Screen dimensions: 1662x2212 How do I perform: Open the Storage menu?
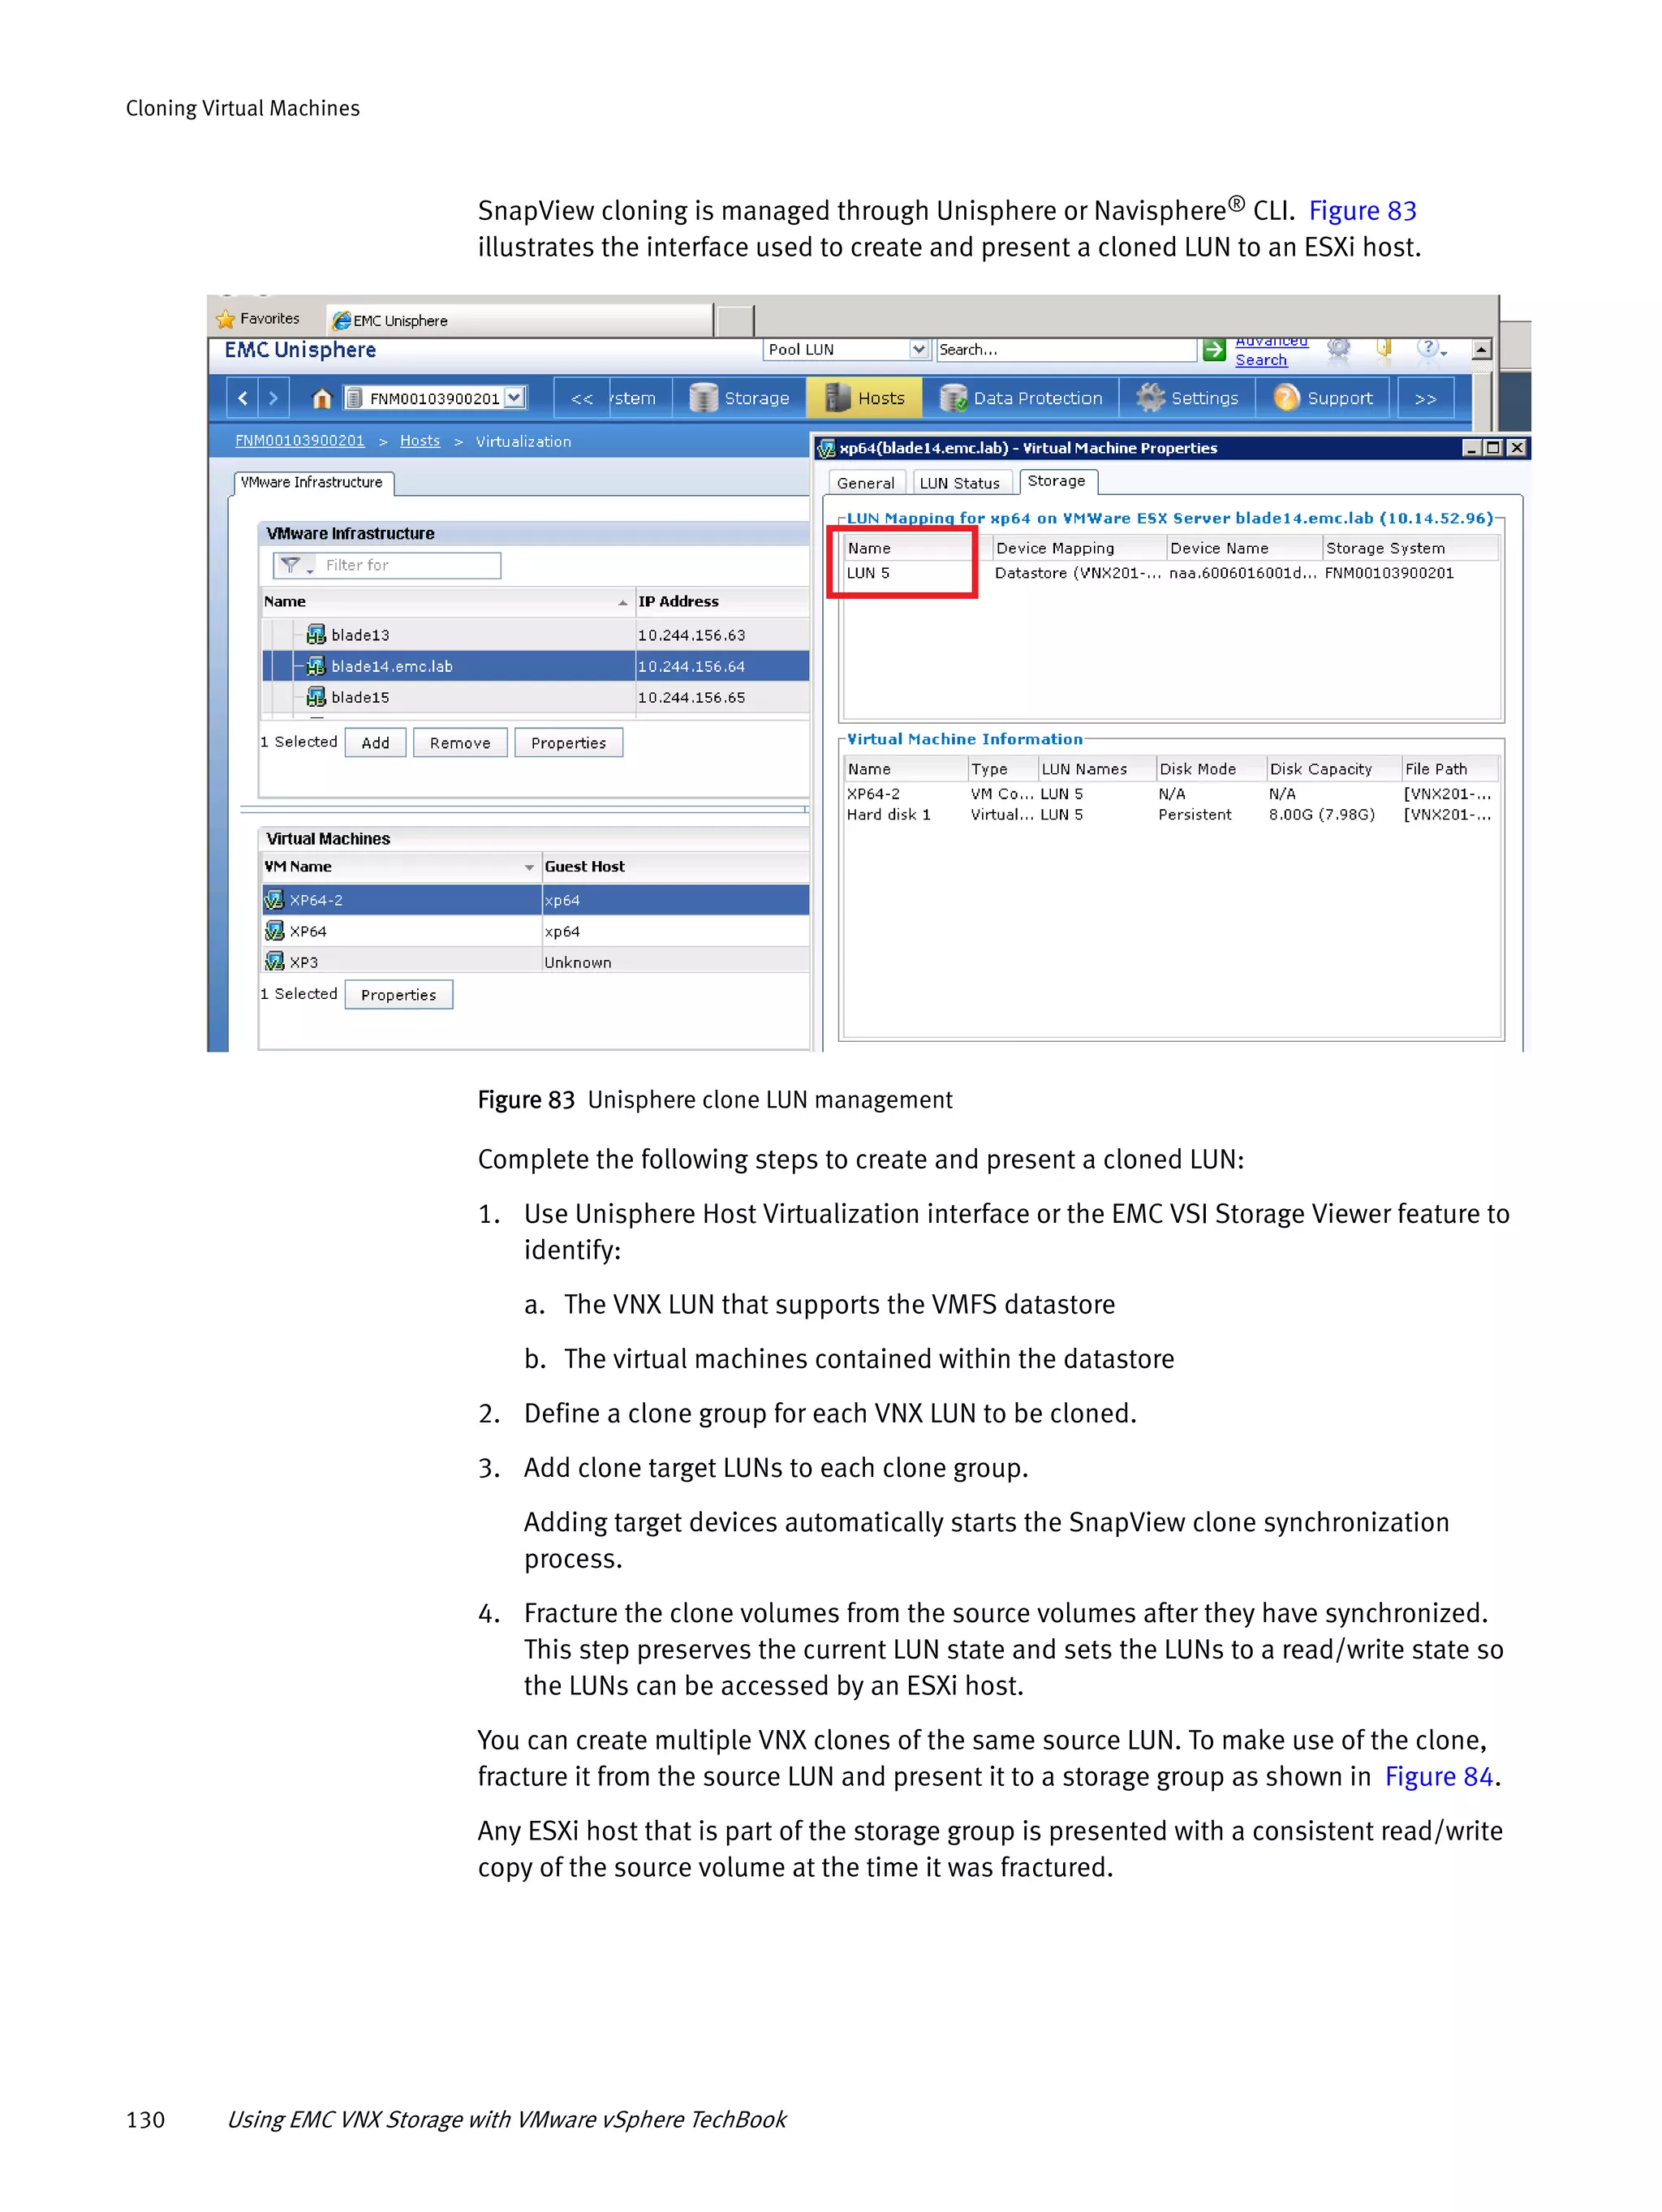click(740, 398)
